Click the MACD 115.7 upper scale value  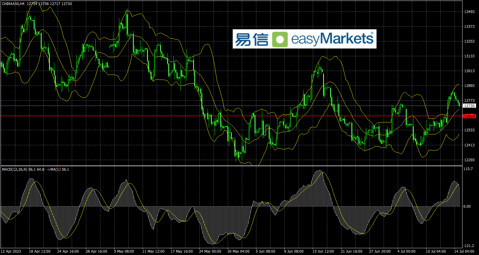coord(468,169)
